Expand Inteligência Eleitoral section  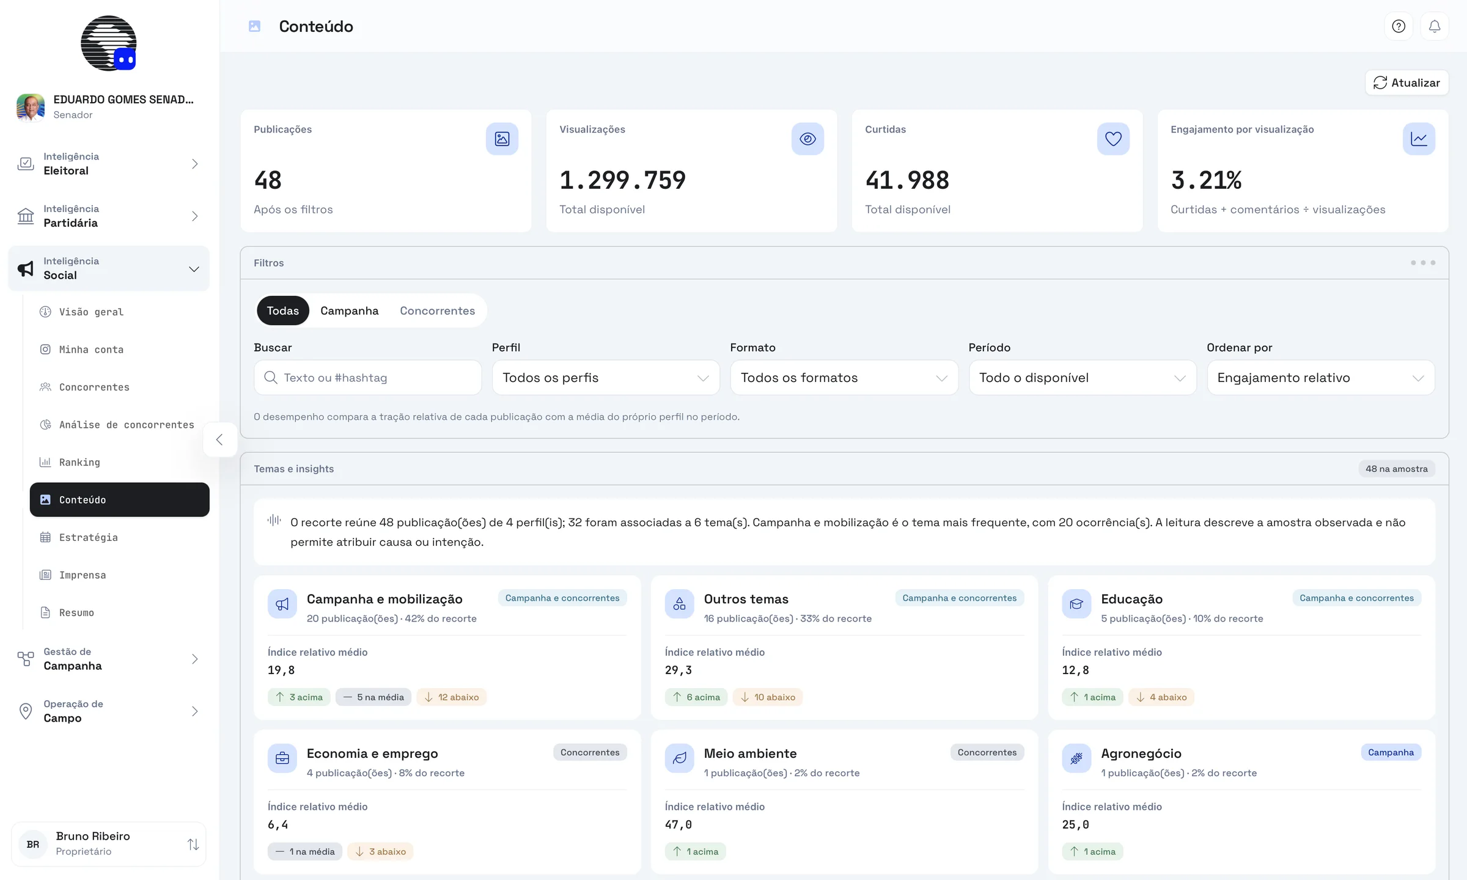pyautogui.click(x=109, y=164)
